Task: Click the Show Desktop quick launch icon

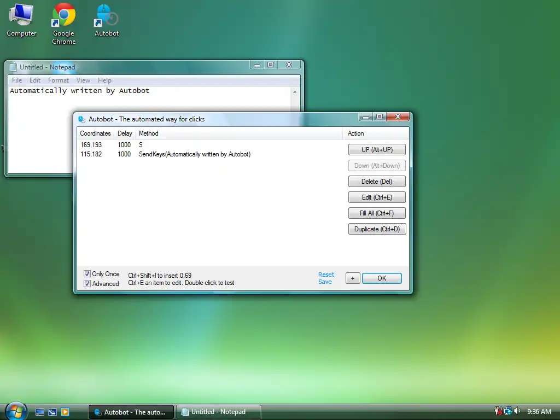Action: click(39, 412)
